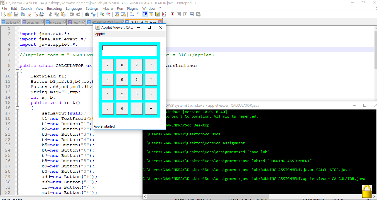
Task: Open the Language menu
Action: point(74,8)
